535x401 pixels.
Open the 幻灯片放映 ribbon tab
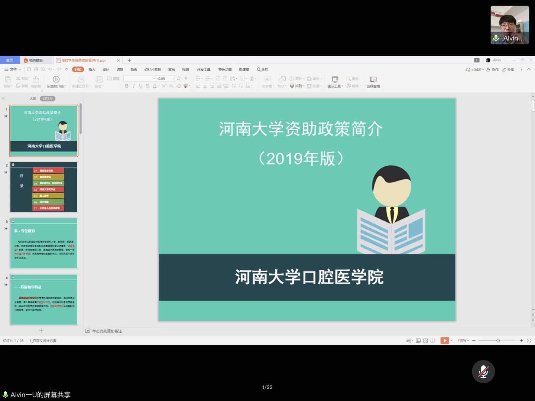tap(153, 69)
